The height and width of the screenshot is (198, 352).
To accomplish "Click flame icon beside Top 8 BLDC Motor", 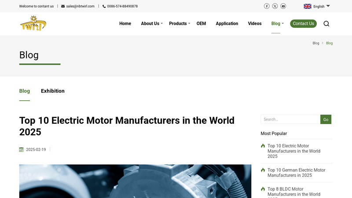I will 263,189.
